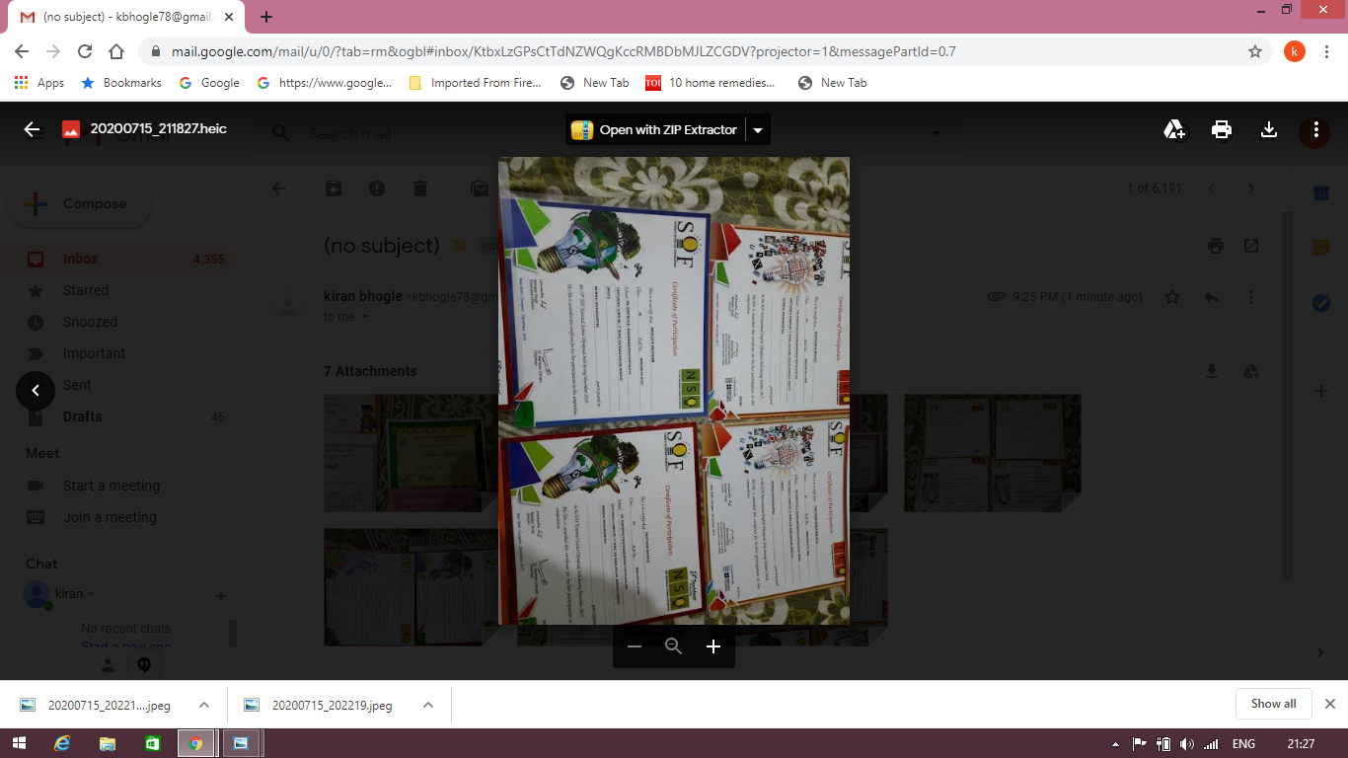1348x758 pixels.
Task: Close the downloads bar
Action: (x=1330, y=704)
